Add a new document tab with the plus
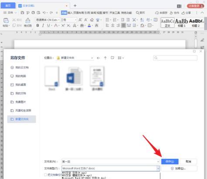Image resolution: width=207 pixels, height=179 pixels. pyautogui.click(x=75, y=6)
